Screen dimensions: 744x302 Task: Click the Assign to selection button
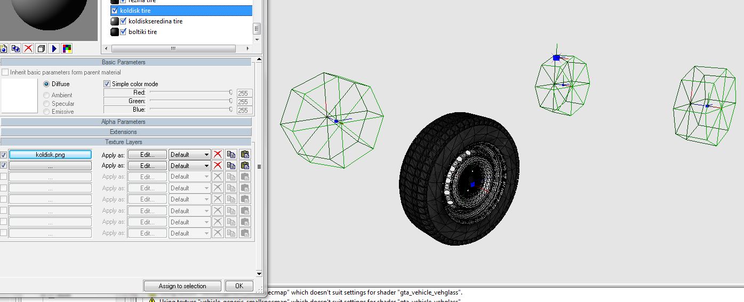click(x=182, y=286)
